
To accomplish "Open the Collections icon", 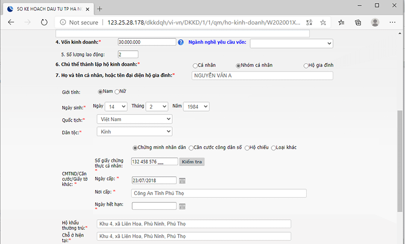I will click(358, 22).
